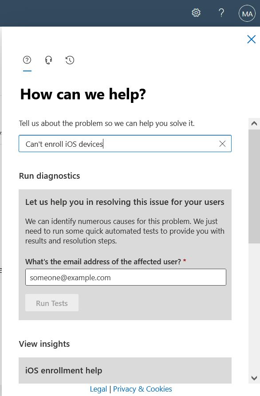Screen dimensions: 260x396
Task: Select the circled question mark help tab
Action: coord(27,60)
